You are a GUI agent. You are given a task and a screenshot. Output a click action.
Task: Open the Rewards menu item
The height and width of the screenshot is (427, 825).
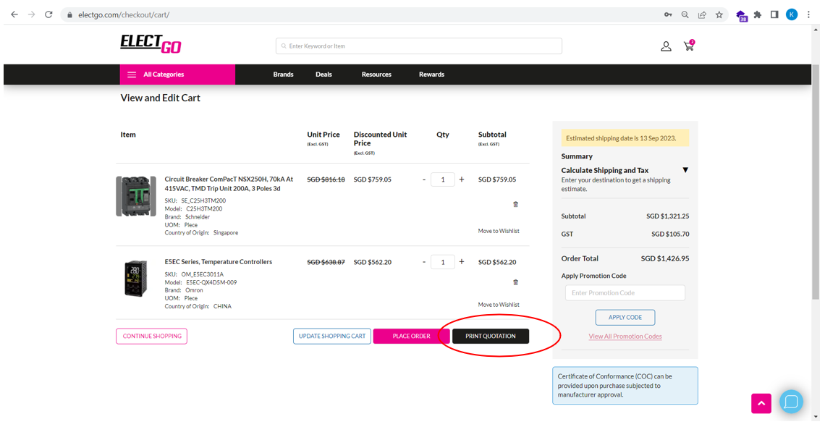[x=431, y=74]
